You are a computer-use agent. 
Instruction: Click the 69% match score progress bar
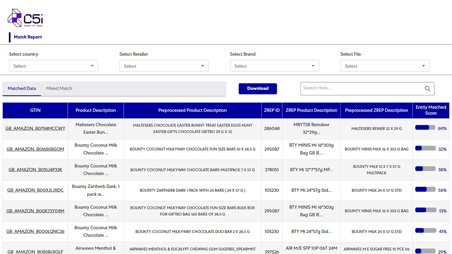[x=425, y=128]
